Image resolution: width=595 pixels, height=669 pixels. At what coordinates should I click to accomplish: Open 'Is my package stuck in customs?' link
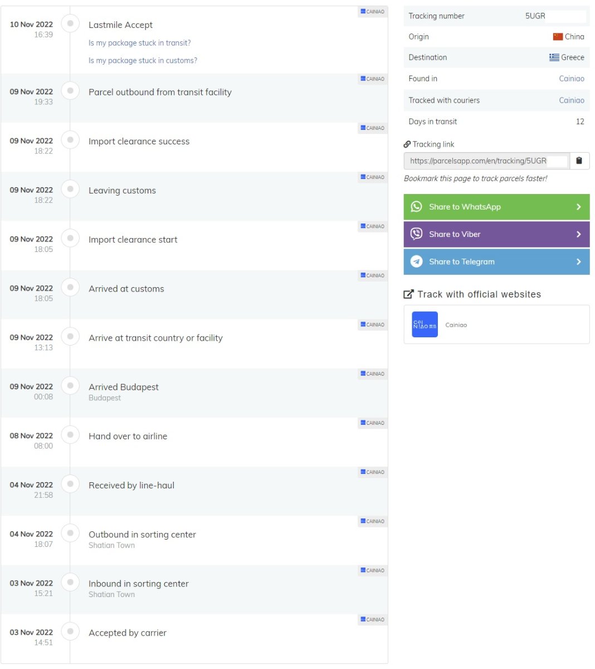(143, 60)
